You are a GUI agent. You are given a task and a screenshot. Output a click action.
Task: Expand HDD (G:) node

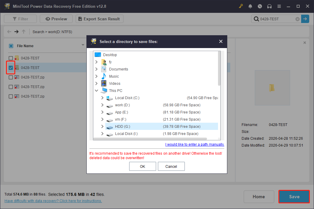coord(102,126)
